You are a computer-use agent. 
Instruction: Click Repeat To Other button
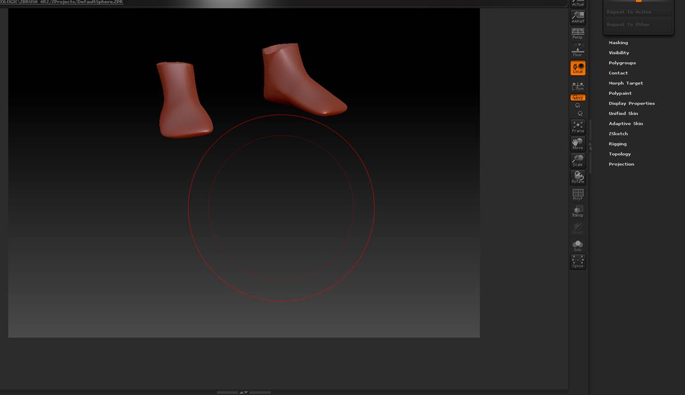coord(639,25)
